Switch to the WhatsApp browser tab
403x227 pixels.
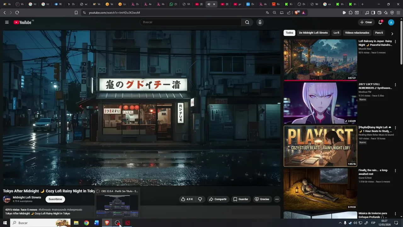coord(173,4)
